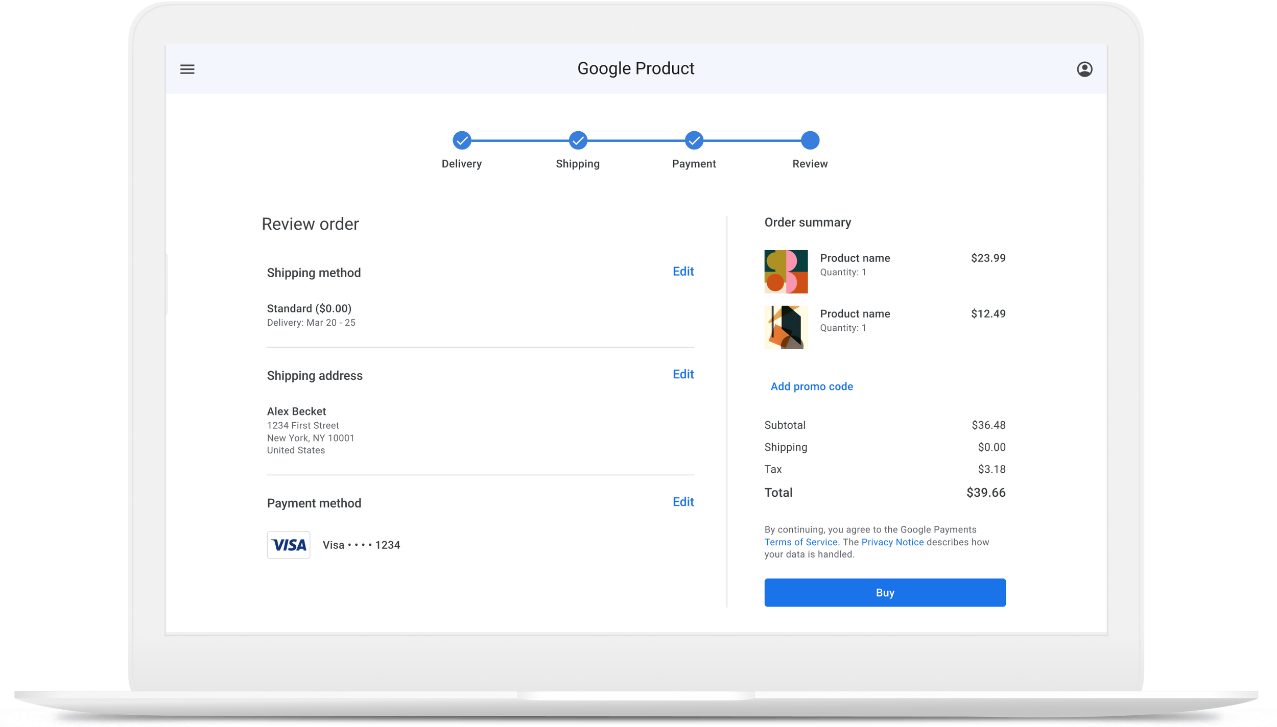The image size is (1277, 727).
Task: Open the Terms of Service link
Action: point(800,542)
